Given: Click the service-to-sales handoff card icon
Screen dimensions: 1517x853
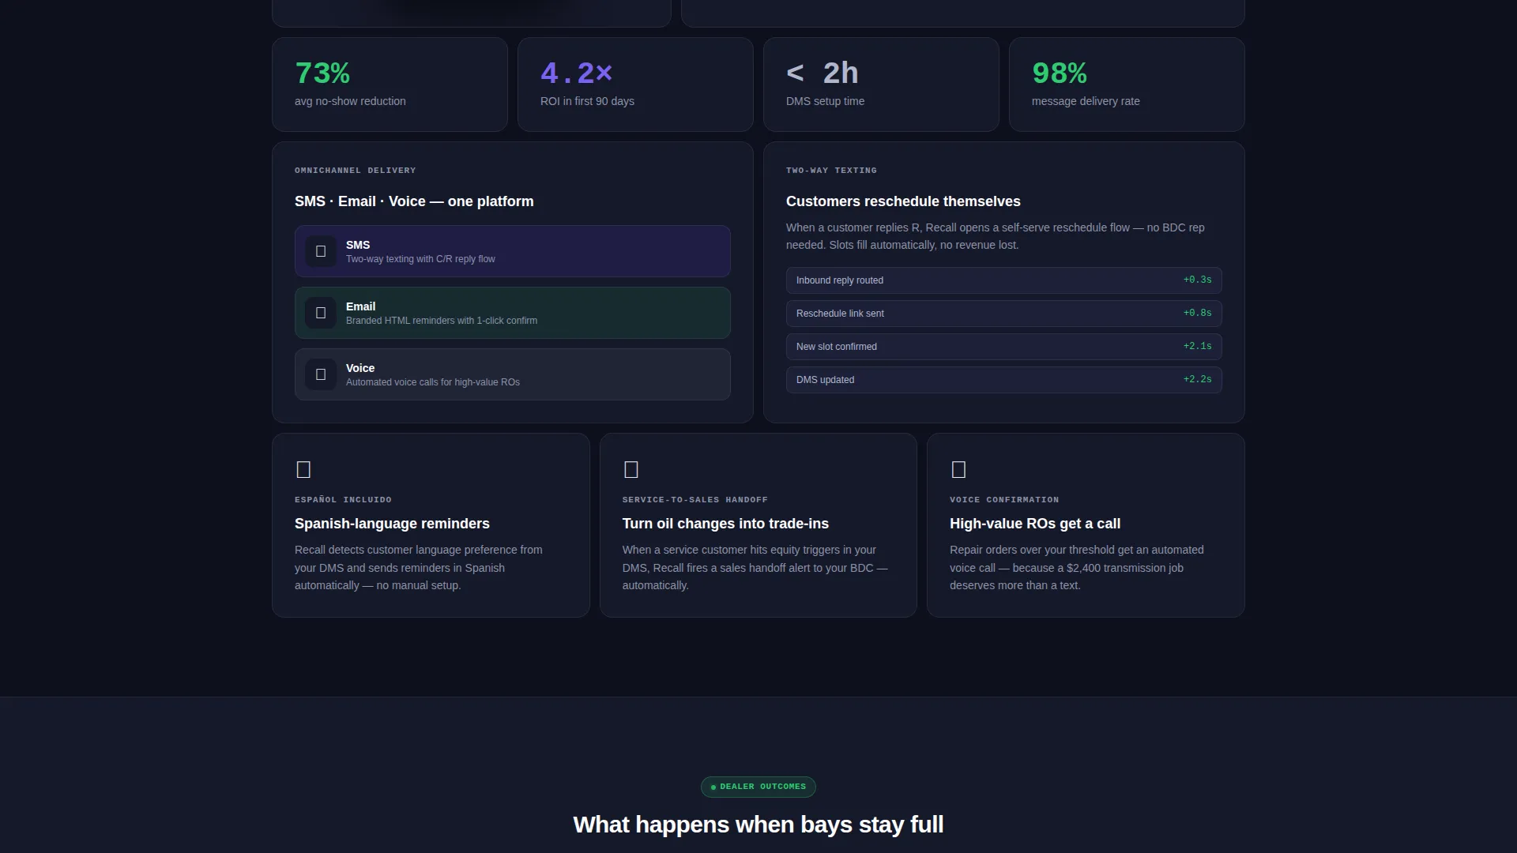Looking at the screenshot, I should 631,470.
